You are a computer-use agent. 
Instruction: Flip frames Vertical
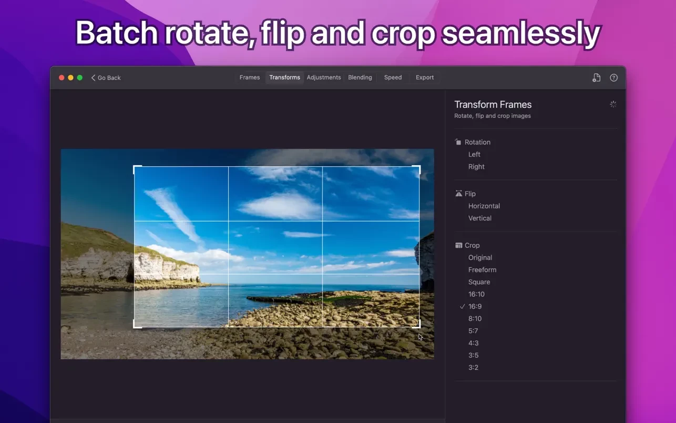click(x=479, y=218)
